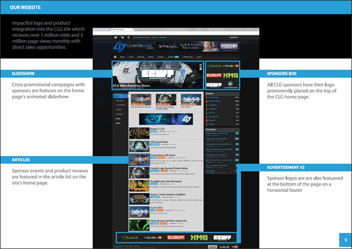Click the XMG logo in the sponsors box

point(231,75)
